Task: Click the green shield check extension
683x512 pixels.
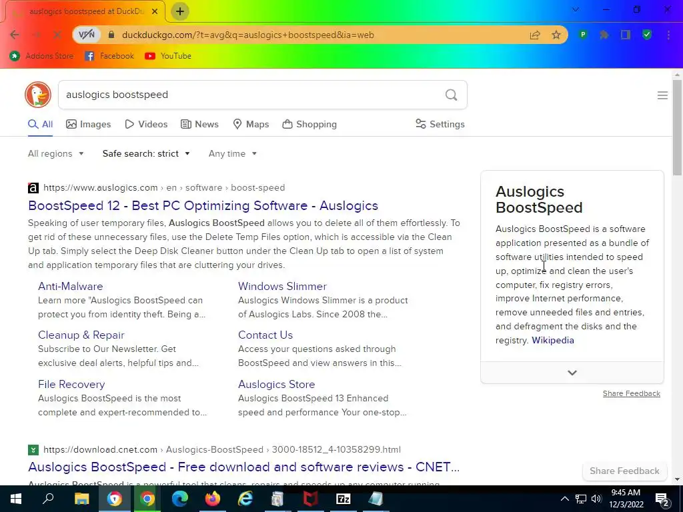Action: point(647,35)
